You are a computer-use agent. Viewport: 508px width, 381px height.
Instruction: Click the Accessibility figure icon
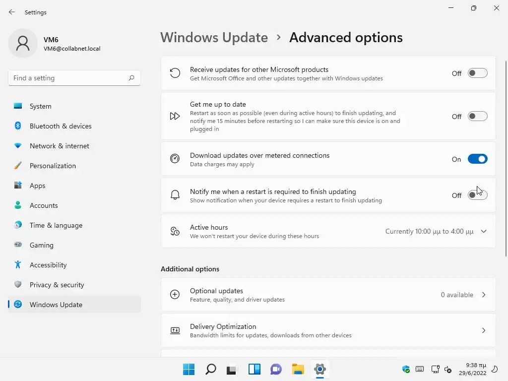click(18, 265)
